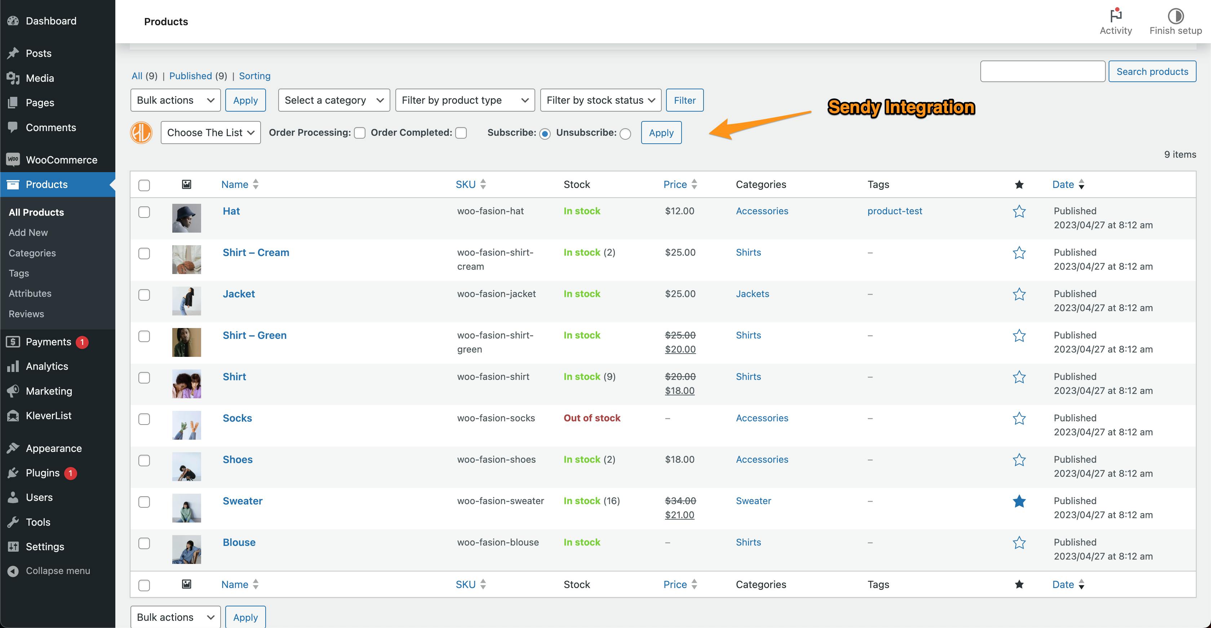This screenshot has height=628, width=1211.
Task: Open Attributes submenu item
Action: 30,293
